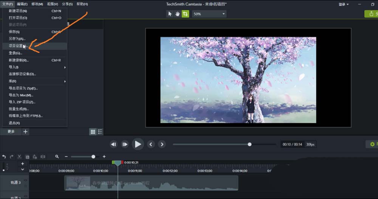Choose 保存(S) menu entry
The width and height of the screenshot is (378, 199).
(x=35, y=32)
